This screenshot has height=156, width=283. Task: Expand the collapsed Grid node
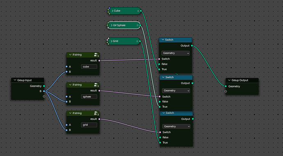[112, 41]
